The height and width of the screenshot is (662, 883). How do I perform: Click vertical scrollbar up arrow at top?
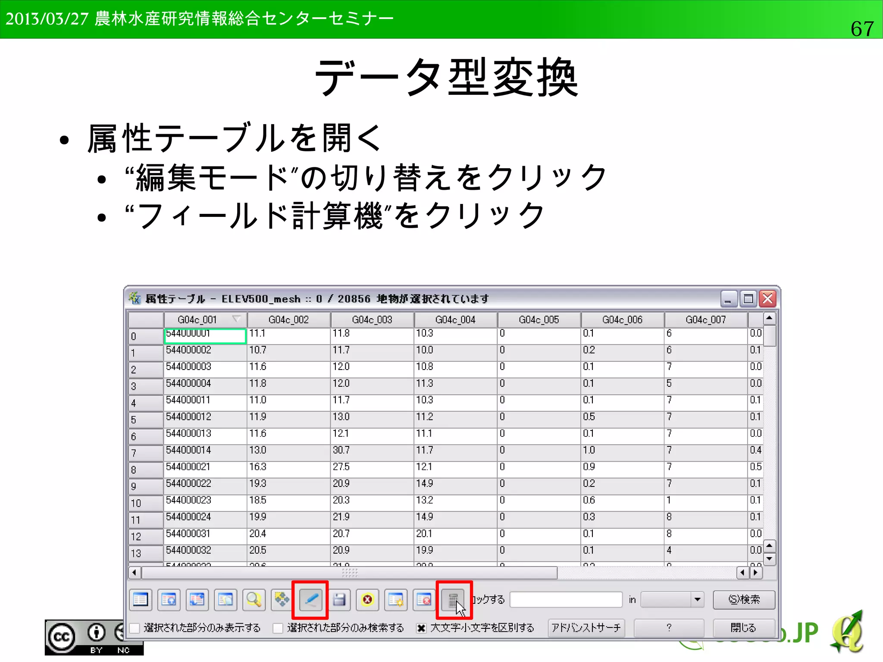tap(769, 318)
